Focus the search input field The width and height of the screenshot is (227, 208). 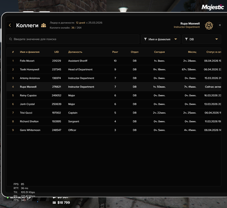coord(73,39)
